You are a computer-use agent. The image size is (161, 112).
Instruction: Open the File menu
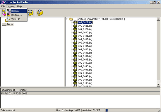coord(3,6)
